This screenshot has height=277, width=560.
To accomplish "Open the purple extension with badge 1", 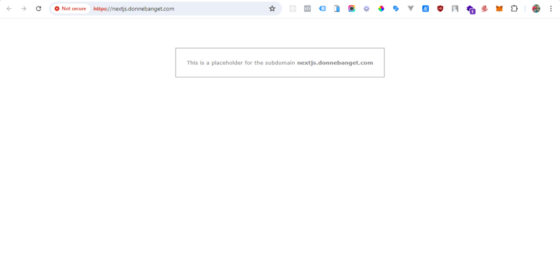I will (470, 9).
